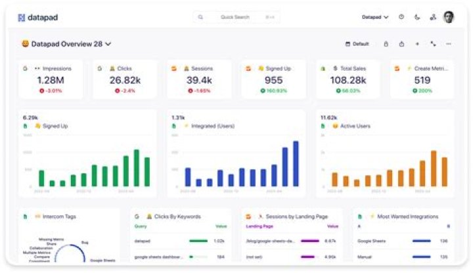Open the Impressions metric card

(x=51, y=79)
